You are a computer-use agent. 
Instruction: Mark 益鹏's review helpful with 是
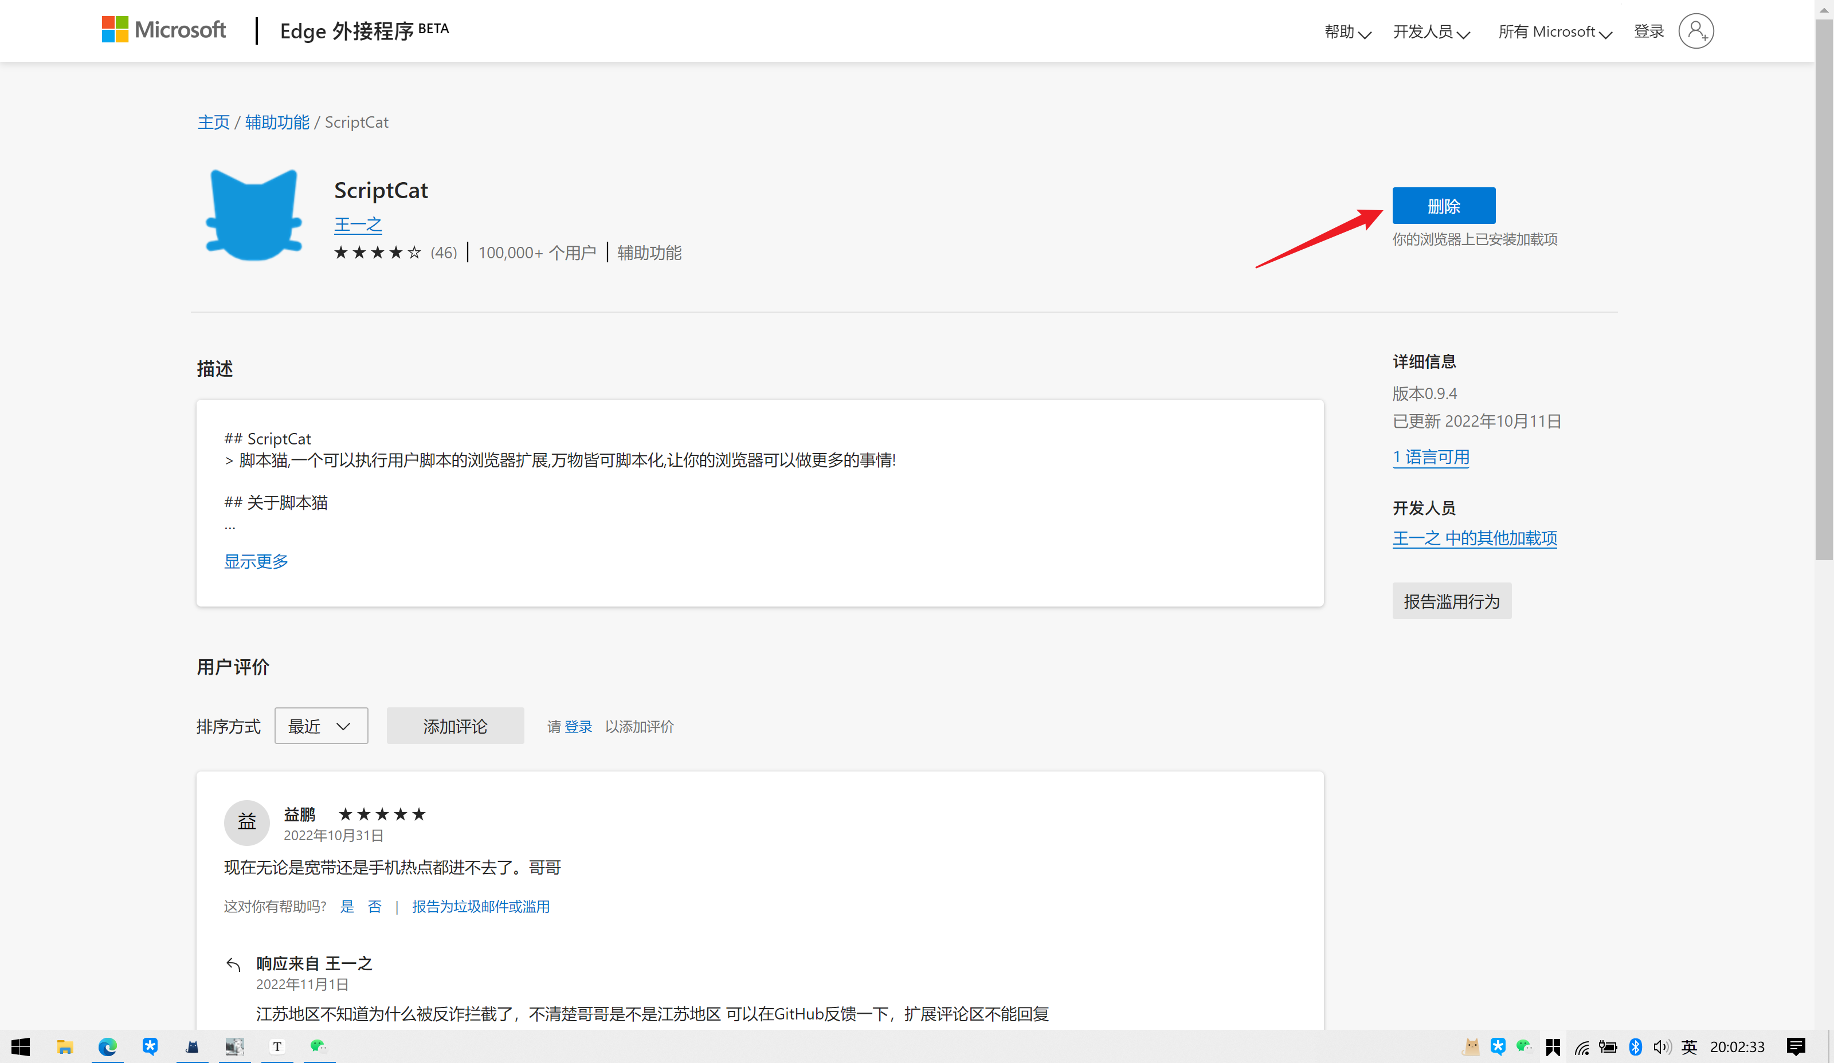coord(347,906)
